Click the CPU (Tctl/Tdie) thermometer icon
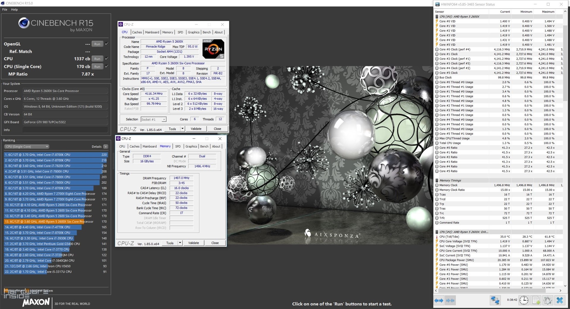570x309 pixels. 437,237
